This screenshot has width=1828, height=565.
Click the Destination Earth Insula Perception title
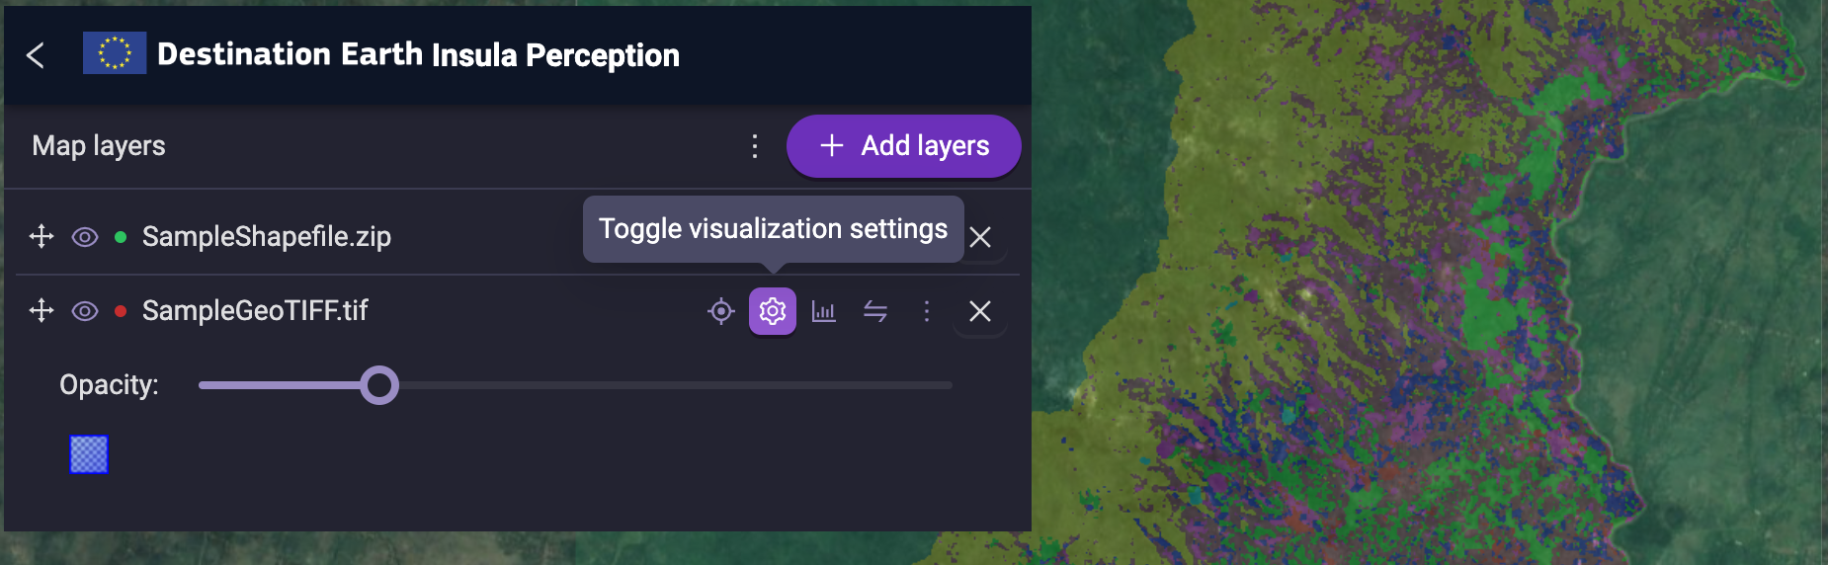(x=419, y=54)
